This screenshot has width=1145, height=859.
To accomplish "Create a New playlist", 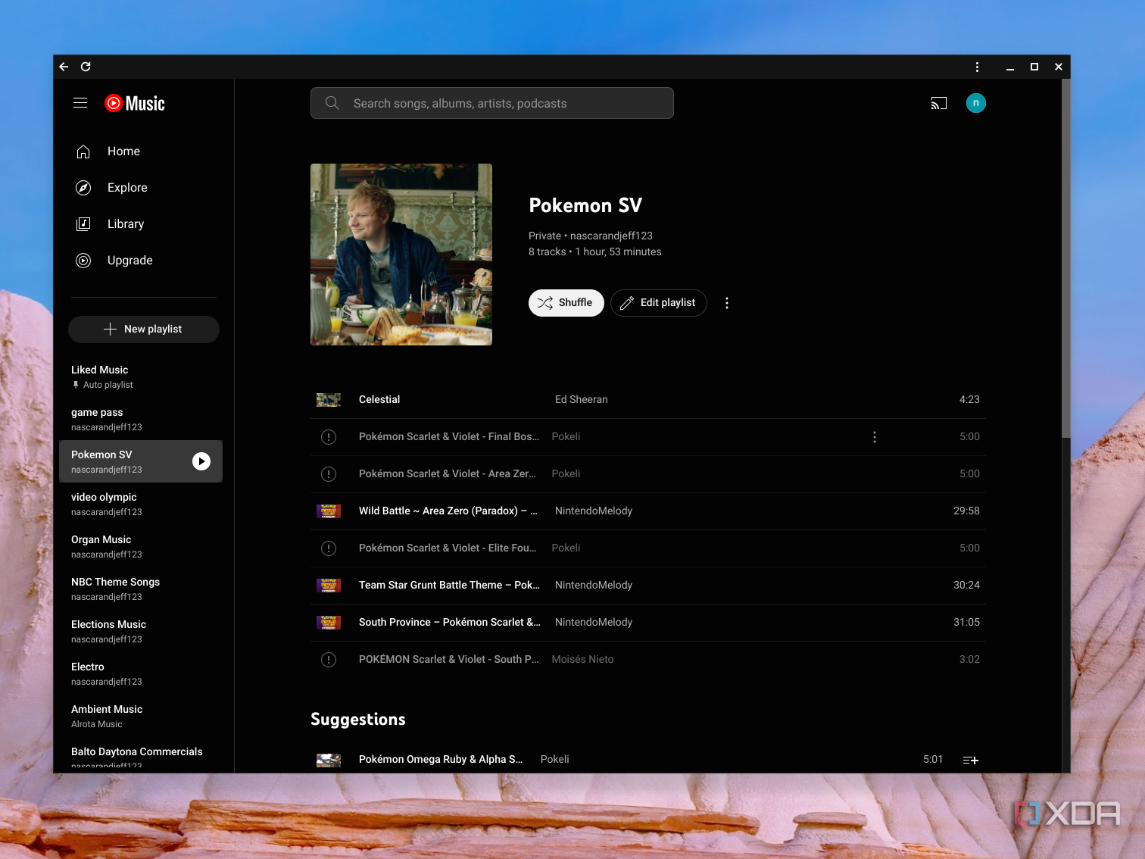I will click(144, 329).
